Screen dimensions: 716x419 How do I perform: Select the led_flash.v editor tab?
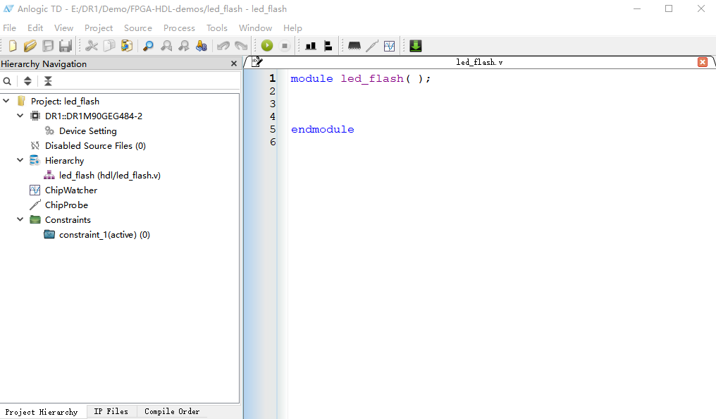[x=479, y=62]
